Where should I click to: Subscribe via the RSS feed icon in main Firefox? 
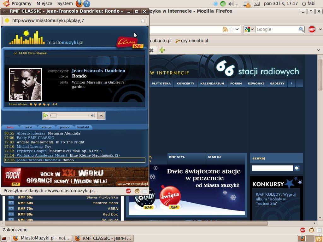click(225, 29)
